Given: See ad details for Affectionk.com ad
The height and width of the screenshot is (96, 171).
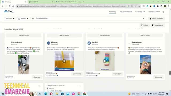Looking at the screenshot, I should 24,35.
